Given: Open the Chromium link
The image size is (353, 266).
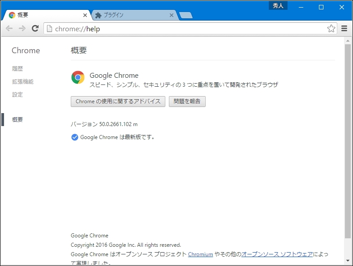Looking at the screenshot, I should pyautogui.click(x=200, y=254).
